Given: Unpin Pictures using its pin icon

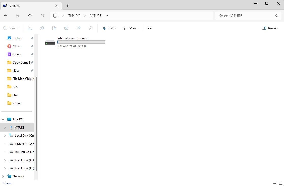Looking at the screenshot, I should (x=32, y=38).
